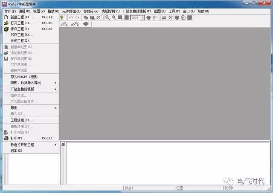273x193 pixels.
Task: Click the paste clipboard toolbar icon
Action: (92, 17)
